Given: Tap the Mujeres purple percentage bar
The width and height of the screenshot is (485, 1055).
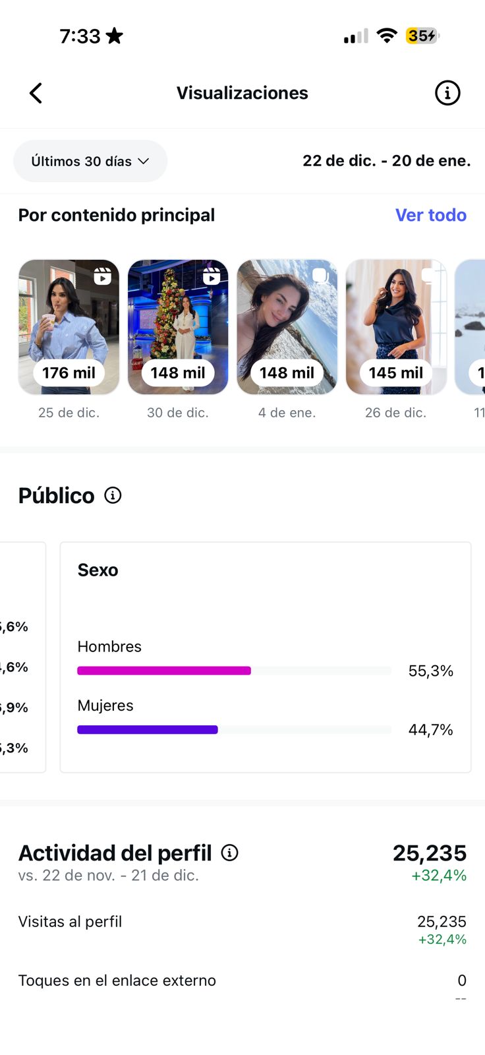Looking at the screenshot, I should click(x=148, y=729).
